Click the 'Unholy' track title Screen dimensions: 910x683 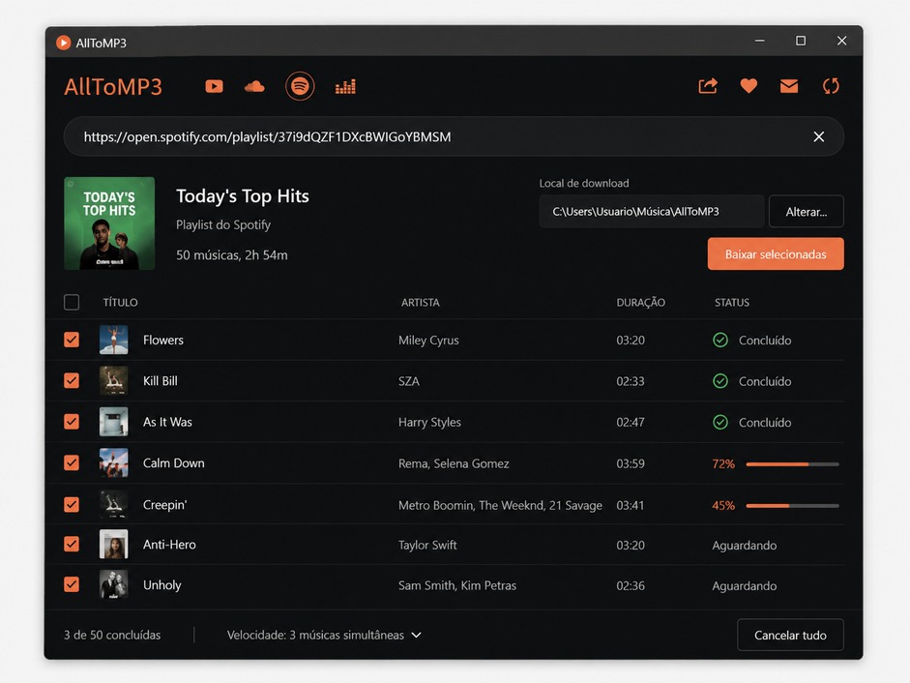161,585
